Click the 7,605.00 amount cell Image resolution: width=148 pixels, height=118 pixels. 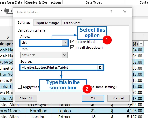pos(126,106)
